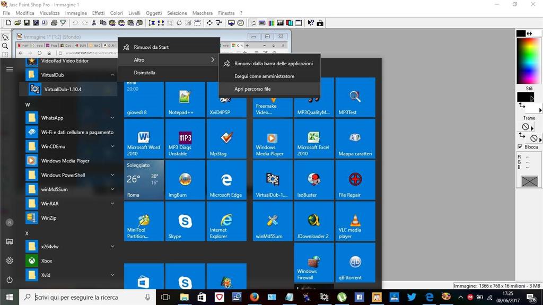Expand the Windows PowerShell folder
Screen dimensions: 543x305
tap(112, 175)
